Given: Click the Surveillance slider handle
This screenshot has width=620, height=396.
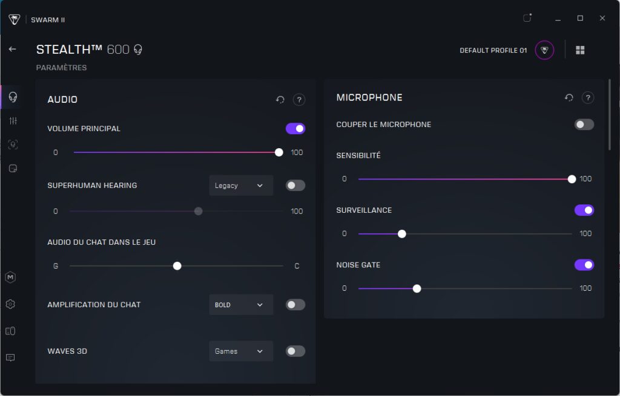Looking at the screenshot, I should point(401,234).
